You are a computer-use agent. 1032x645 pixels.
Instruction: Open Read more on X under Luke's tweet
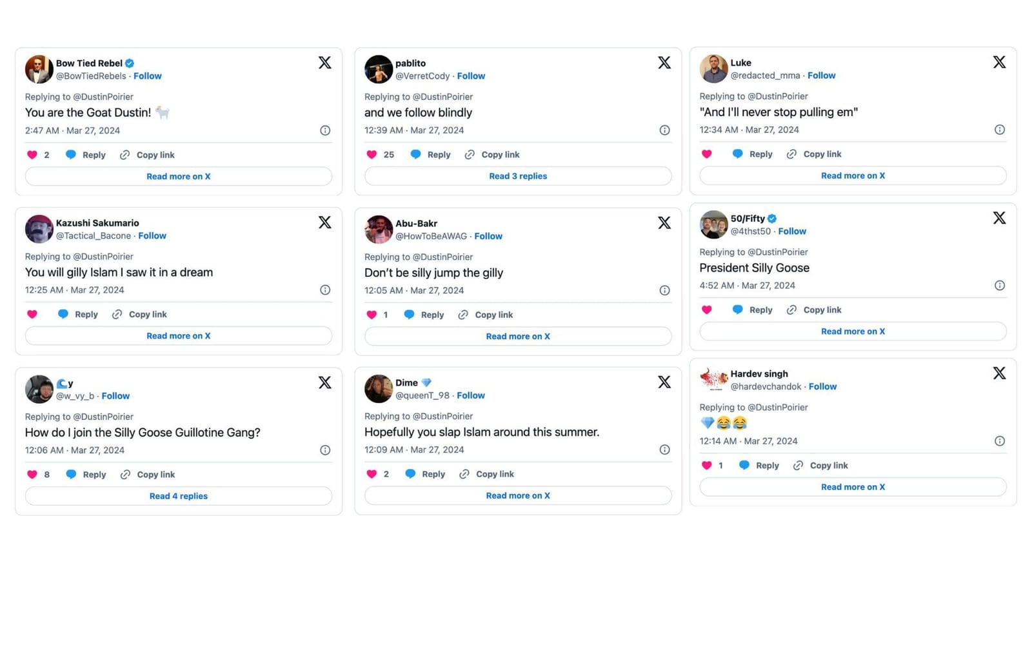coord(853,175)
